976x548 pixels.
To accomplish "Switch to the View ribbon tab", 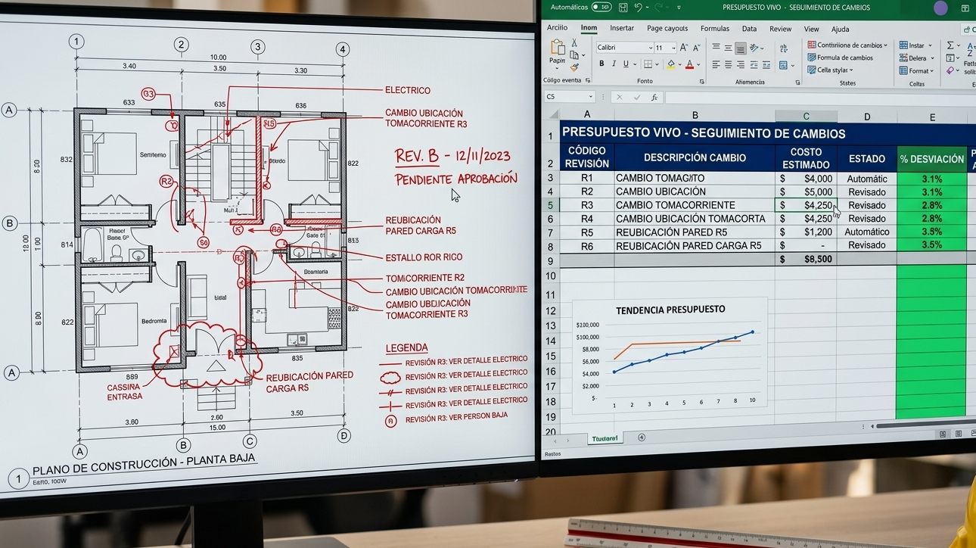I will point(812,29).
